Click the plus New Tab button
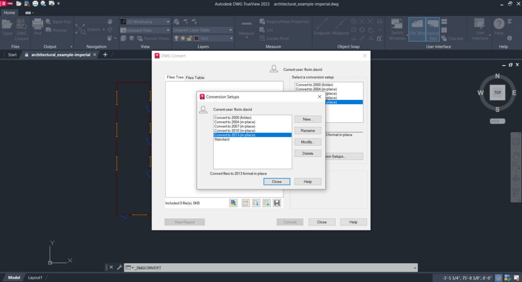 pos(105,54)
